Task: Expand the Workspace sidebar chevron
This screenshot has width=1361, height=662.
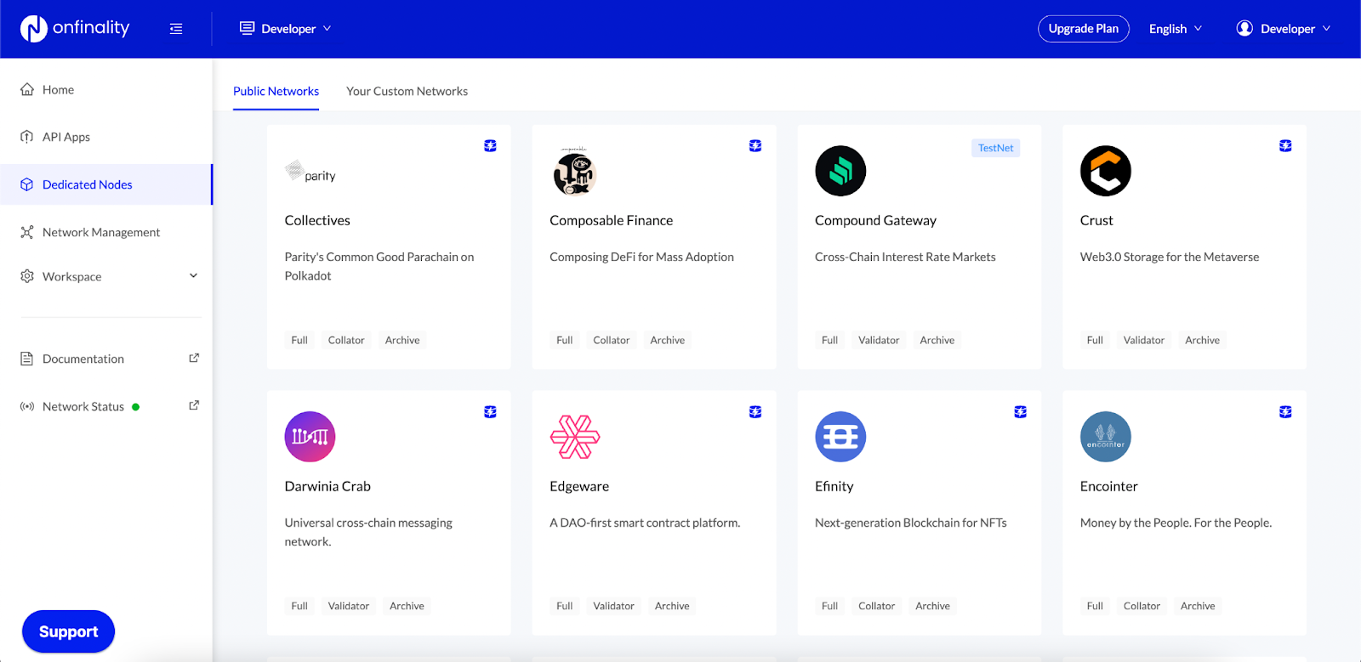Action: (193, 275)
